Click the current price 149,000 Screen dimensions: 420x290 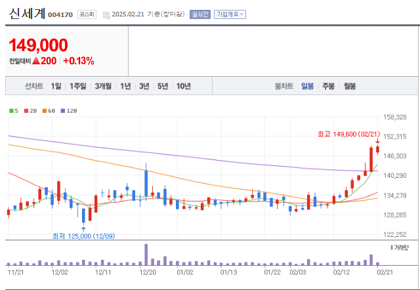pyautogui.click(x=38, y=45)
